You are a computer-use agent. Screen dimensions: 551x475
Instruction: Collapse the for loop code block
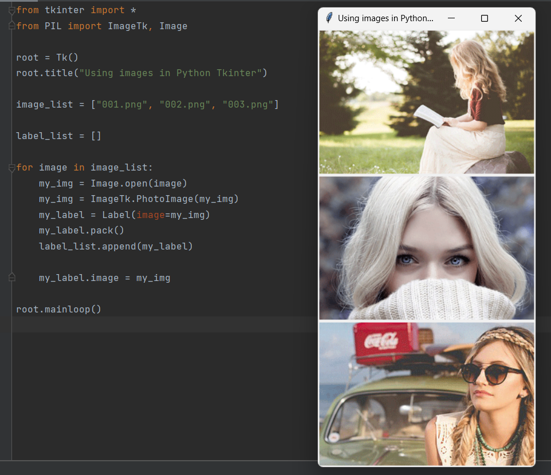11,167
